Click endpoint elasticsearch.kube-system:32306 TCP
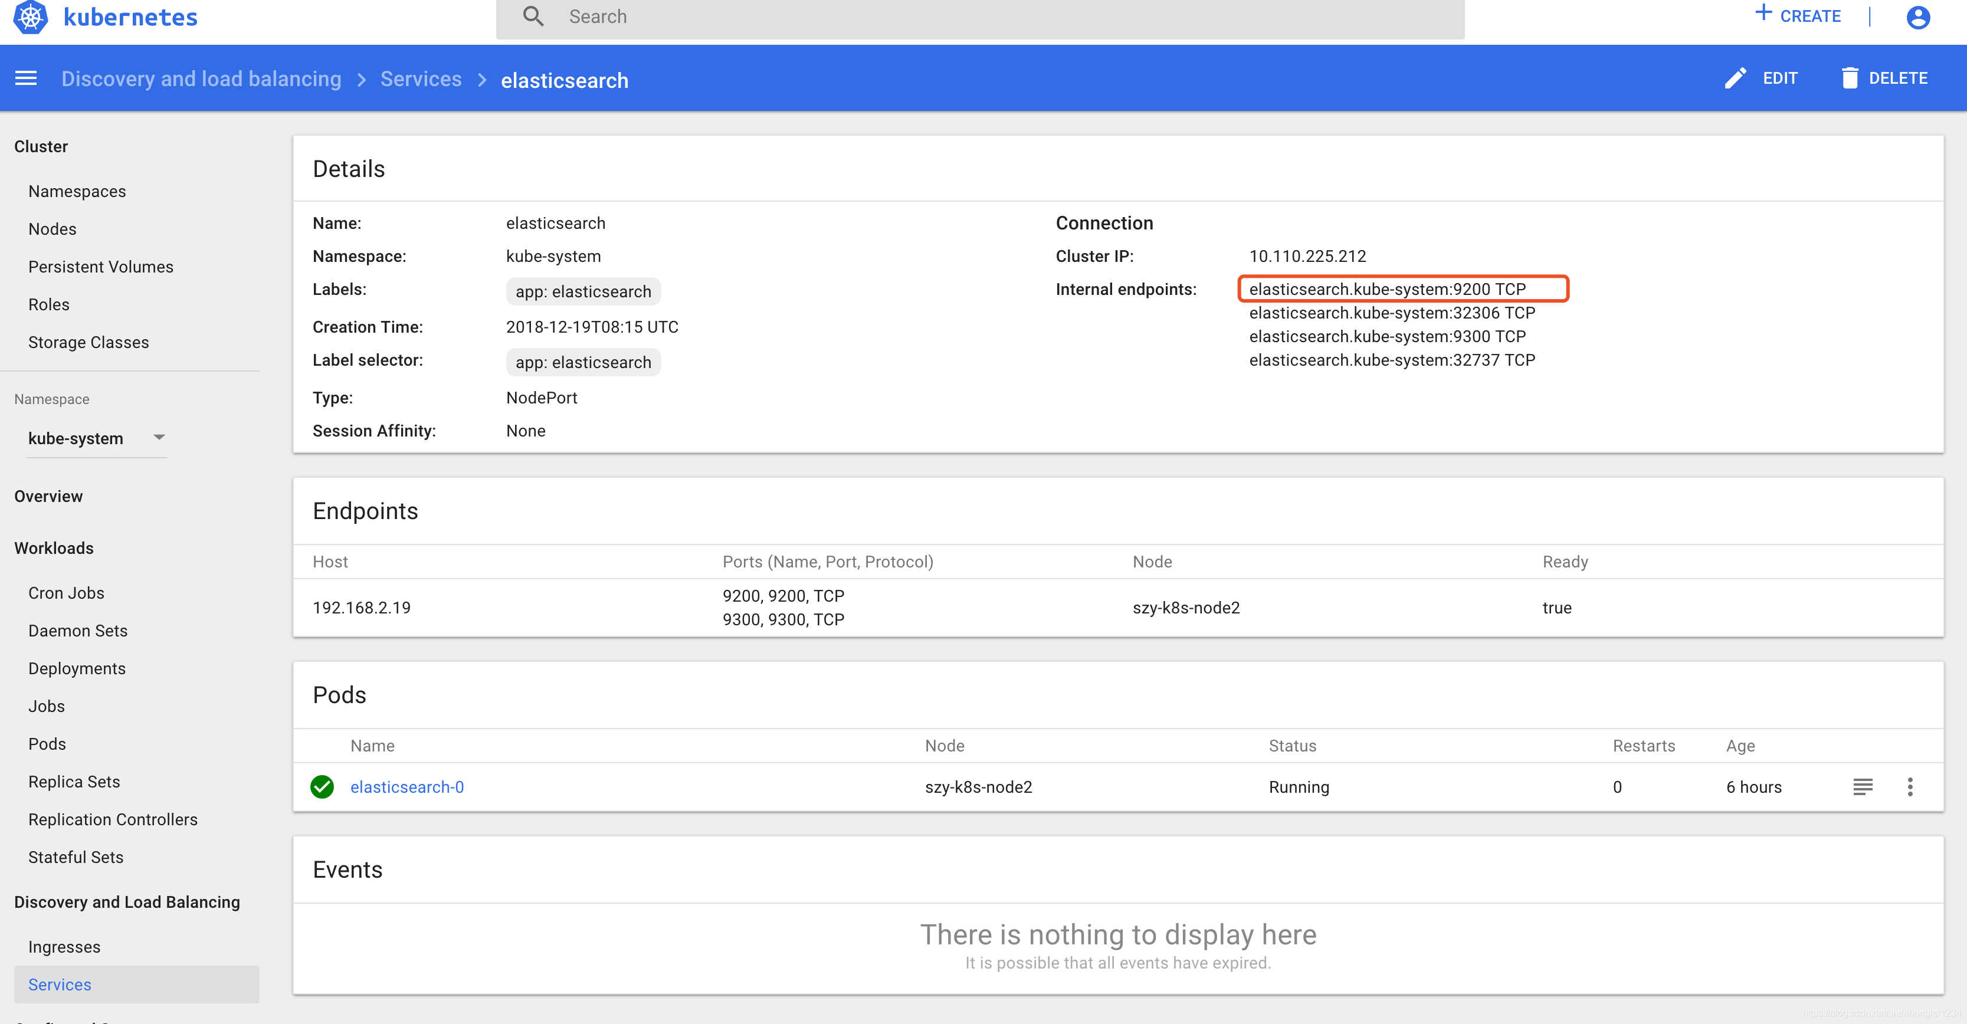Viewport: 1967px width, 1024px height. (x=1392, y=313)
